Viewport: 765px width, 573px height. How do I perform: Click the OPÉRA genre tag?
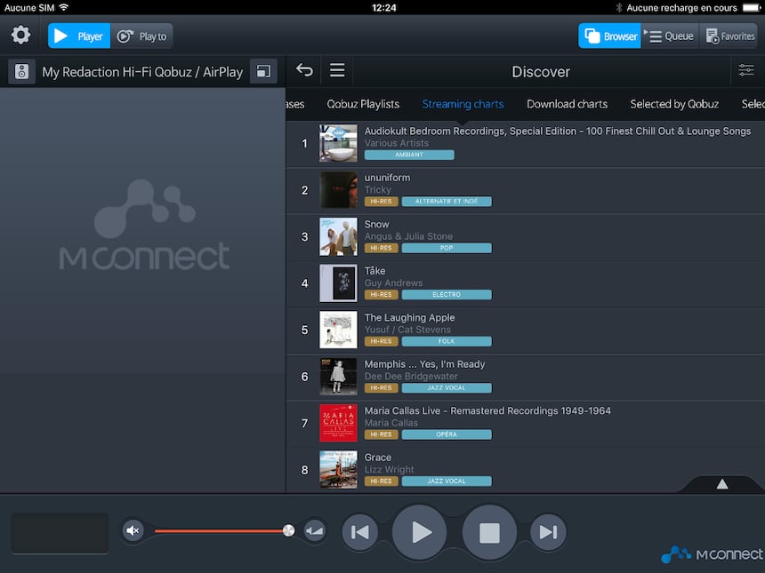pos(447,434)
